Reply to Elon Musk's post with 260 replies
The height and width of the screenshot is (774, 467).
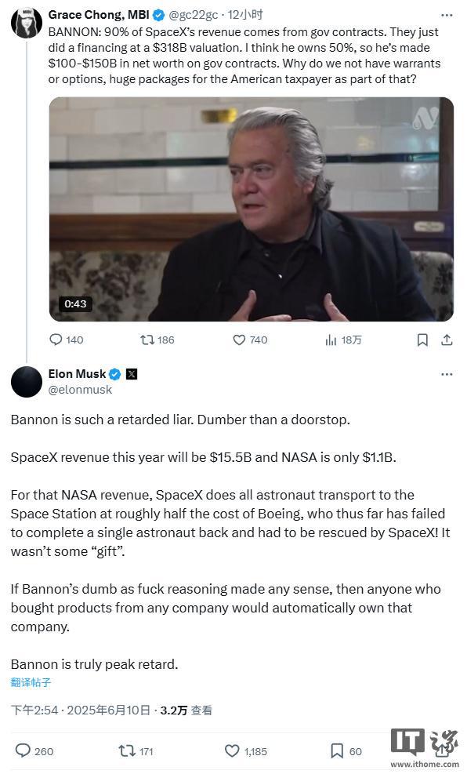(x=34, y=750)
